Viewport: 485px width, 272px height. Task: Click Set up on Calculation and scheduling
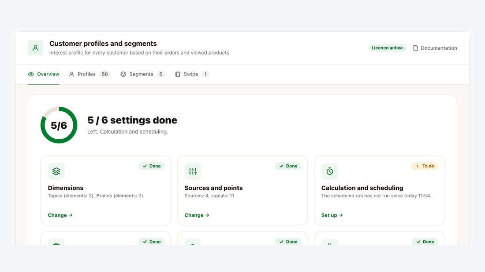pyautogui.click(x=332, y=215)
